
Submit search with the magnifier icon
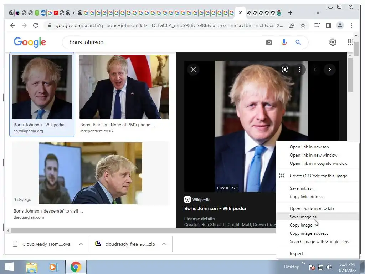click(298, 42)
